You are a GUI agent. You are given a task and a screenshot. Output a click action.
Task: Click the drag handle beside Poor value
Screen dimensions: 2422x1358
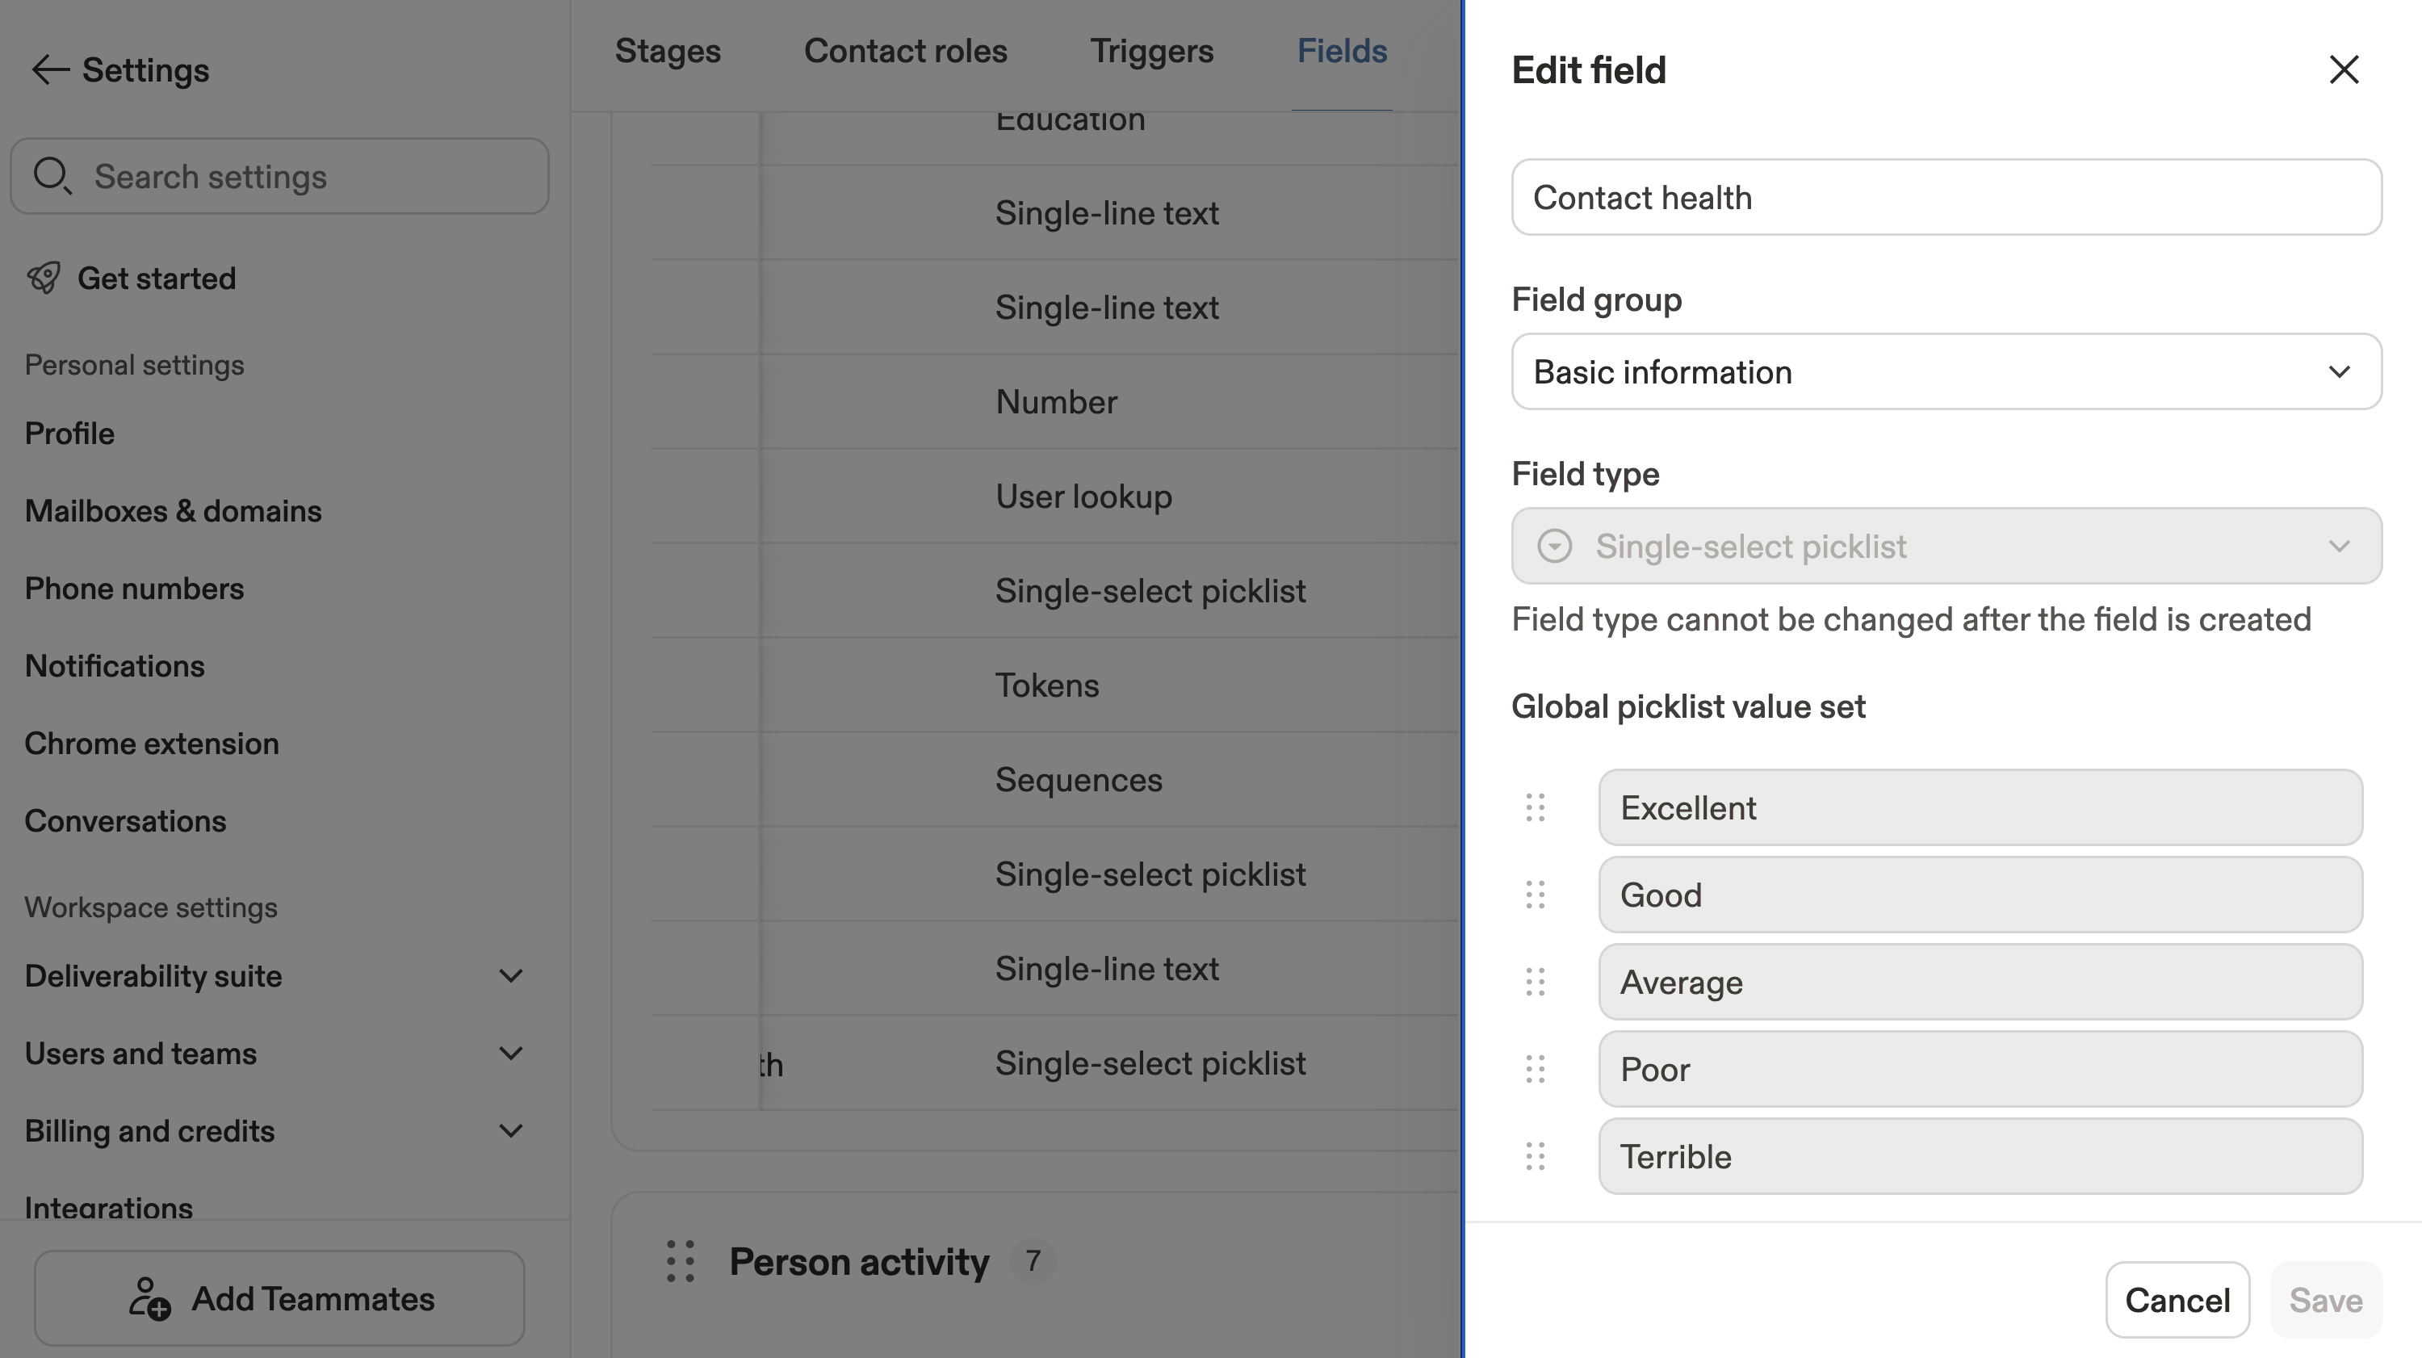[1536, 1069]
